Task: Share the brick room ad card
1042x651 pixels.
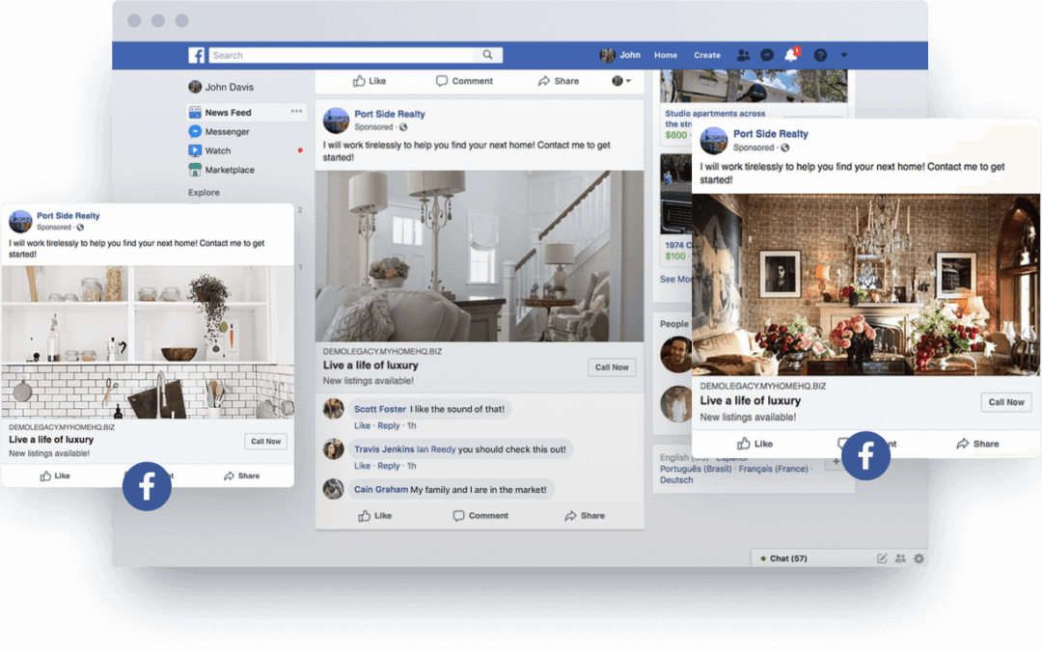Action: click(x=977, y=444)
